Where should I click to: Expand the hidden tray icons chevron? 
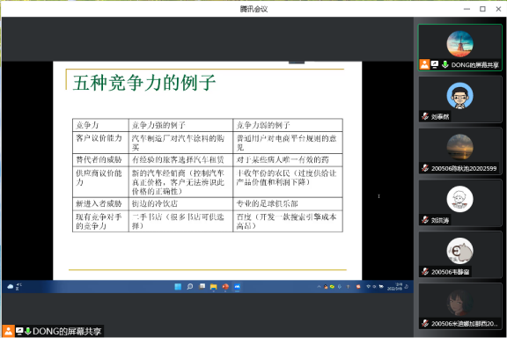click(319, 287)
